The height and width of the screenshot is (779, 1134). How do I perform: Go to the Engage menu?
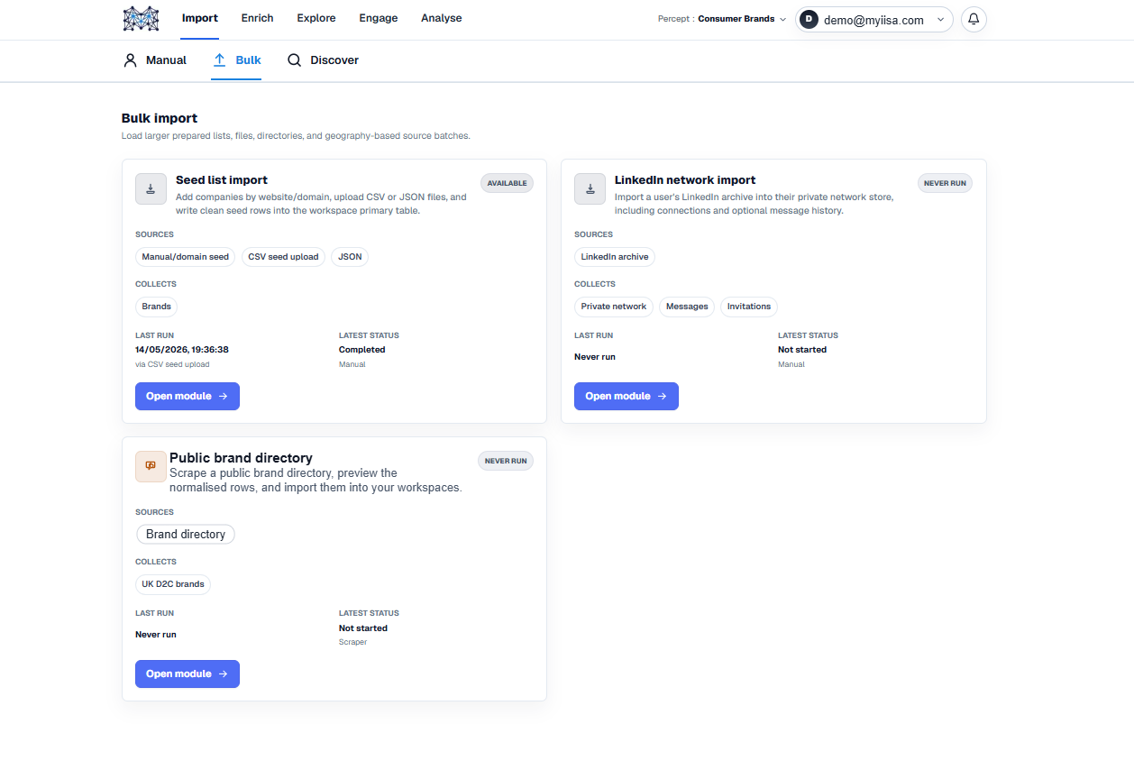pyautogui.click(x=378, y=18)
